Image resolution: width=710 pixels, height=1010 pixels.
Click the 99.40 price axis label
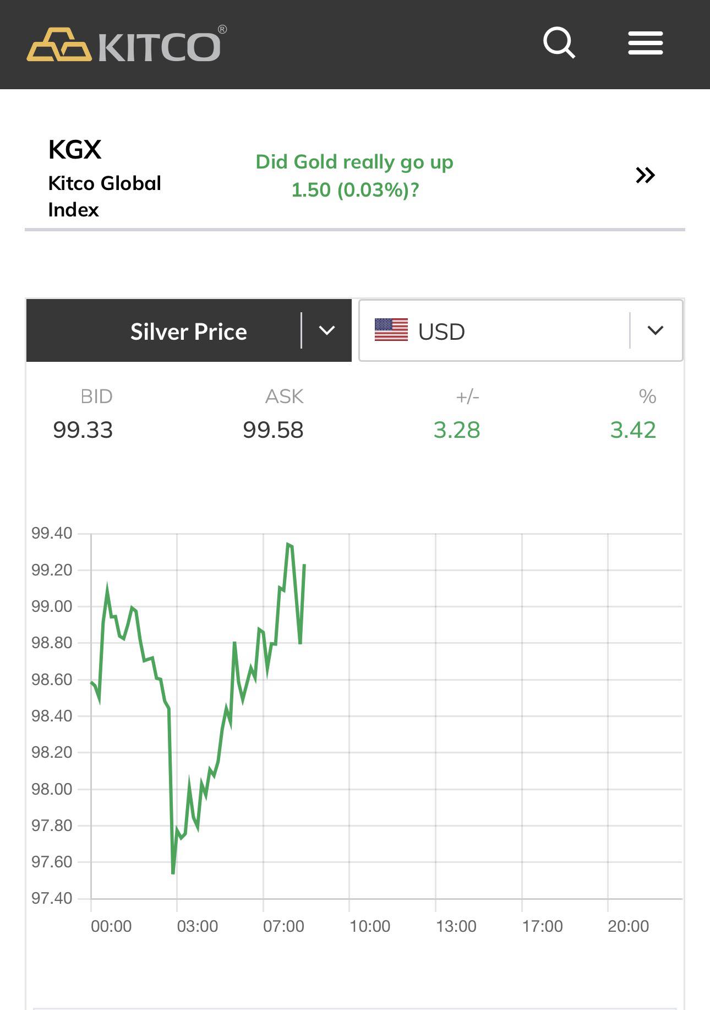[52, 533]
